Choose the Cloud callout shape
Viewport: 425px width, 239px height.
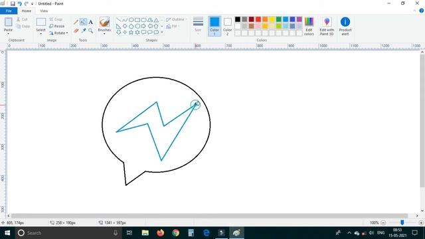click(156, 33)
